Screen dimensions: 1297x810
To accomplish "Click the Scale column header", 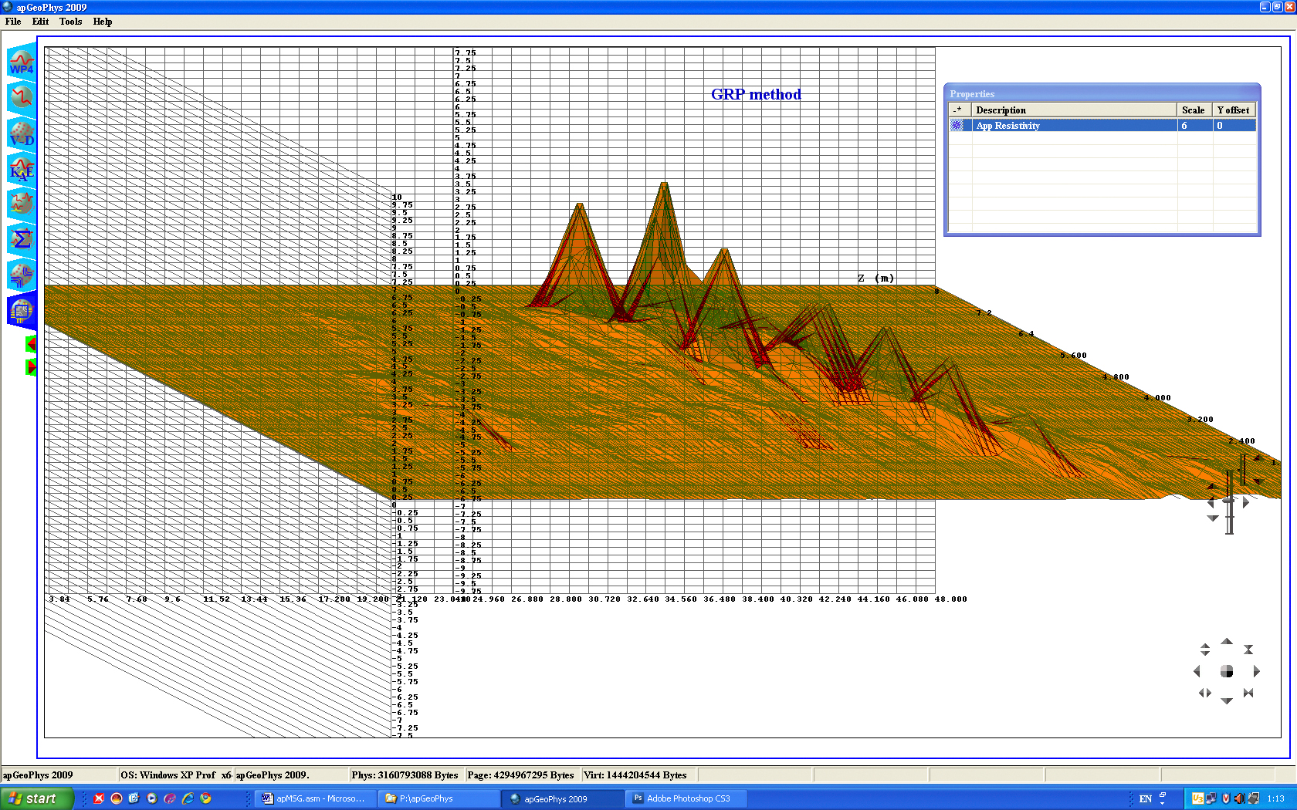I will 1194,110.
